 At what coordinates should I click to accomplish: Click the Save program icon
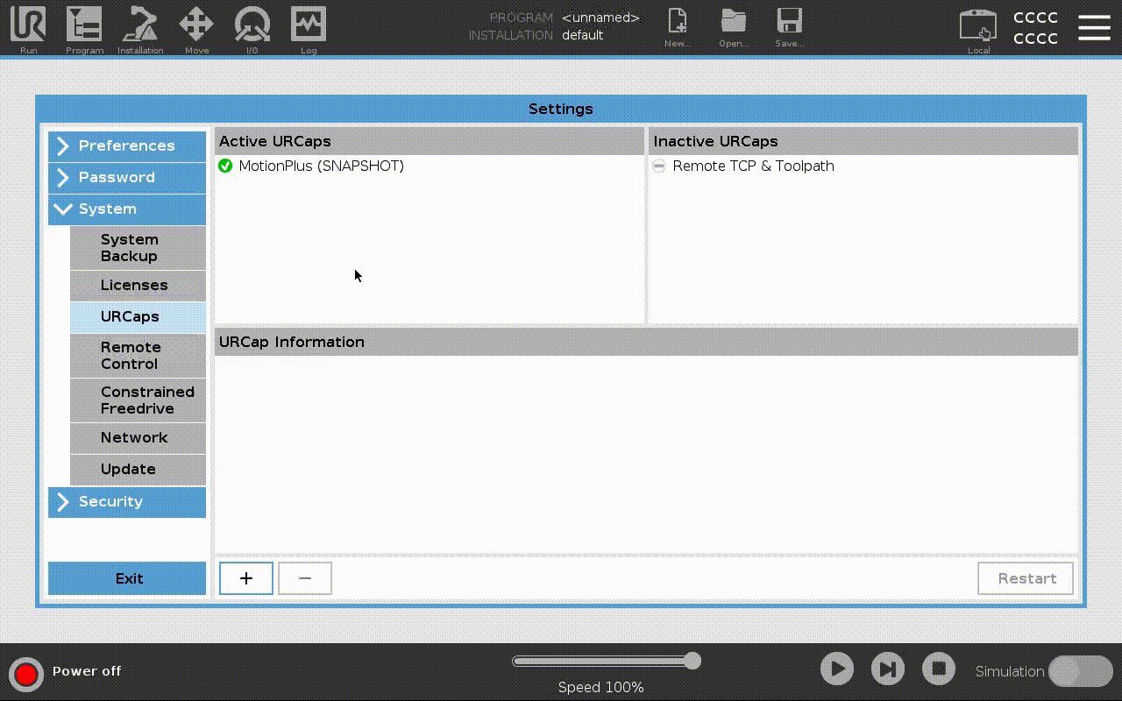(x=789, y=26)
